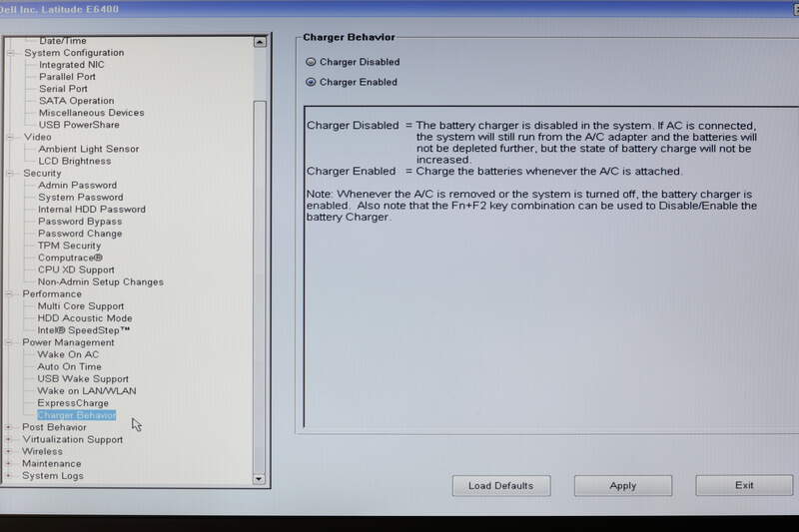Open the Date/Time setting
Viewport: 799px width, 532px height.
click(x=63, y=41)
